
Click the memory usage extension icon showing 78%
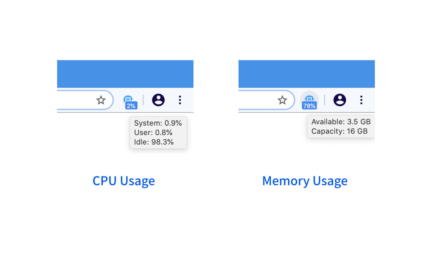point(309,100)
